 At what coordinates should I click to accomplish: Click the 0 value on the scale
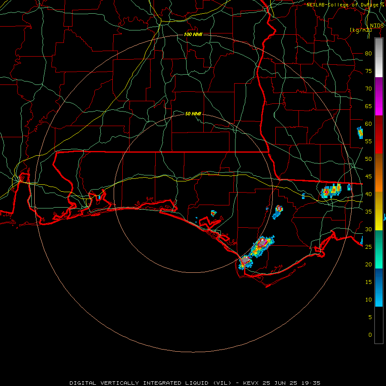tap(370, 335)
